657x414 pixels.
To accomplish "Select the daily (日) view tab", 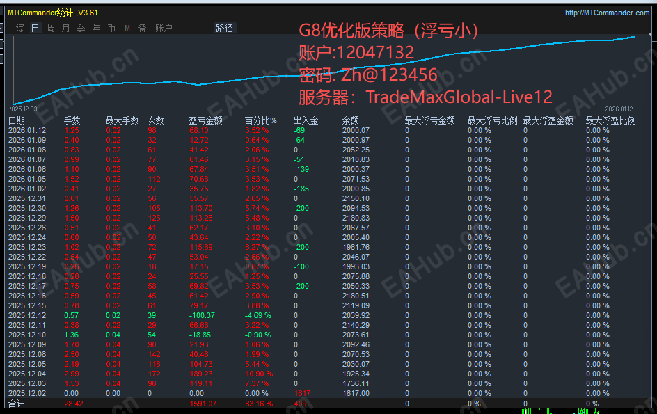I will pos(34,28).
